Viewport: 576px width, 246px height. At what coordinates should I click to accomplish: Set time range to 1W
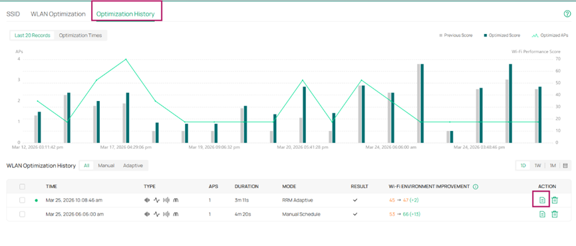tap(538, 166)
